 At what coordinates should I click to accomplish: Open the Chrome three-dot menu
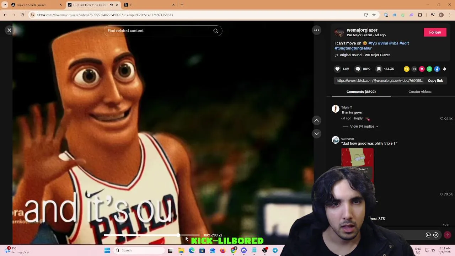[450, 15]
